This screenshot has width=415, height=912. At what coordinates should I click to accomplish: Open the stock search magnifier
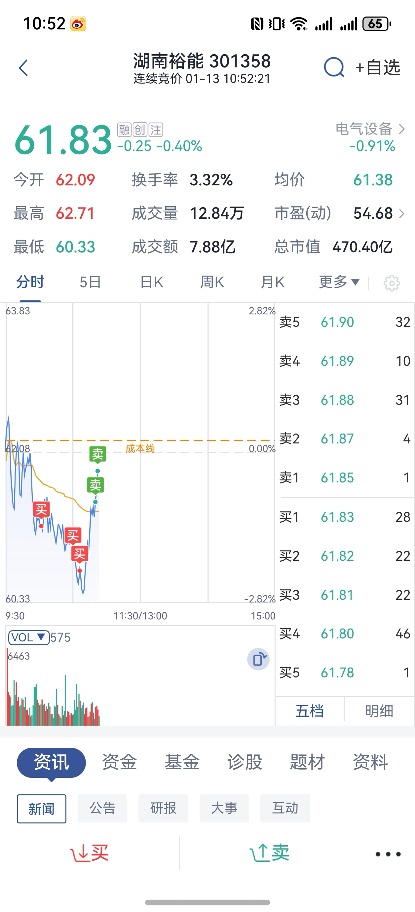(x=334, y=67)
